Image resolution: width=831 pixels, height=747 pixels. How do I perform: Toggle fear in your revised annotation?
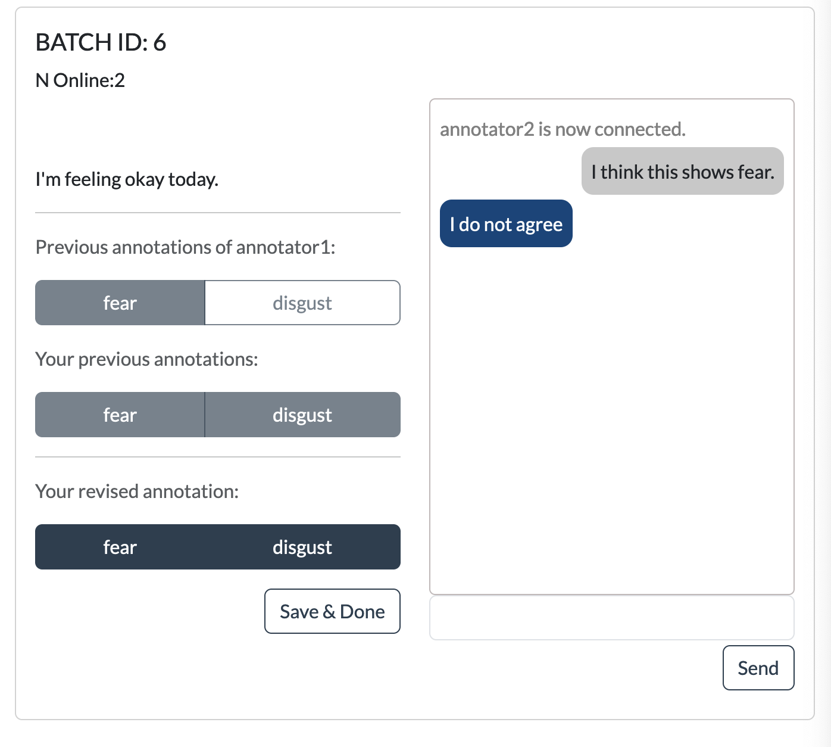(x=120, y=547)
